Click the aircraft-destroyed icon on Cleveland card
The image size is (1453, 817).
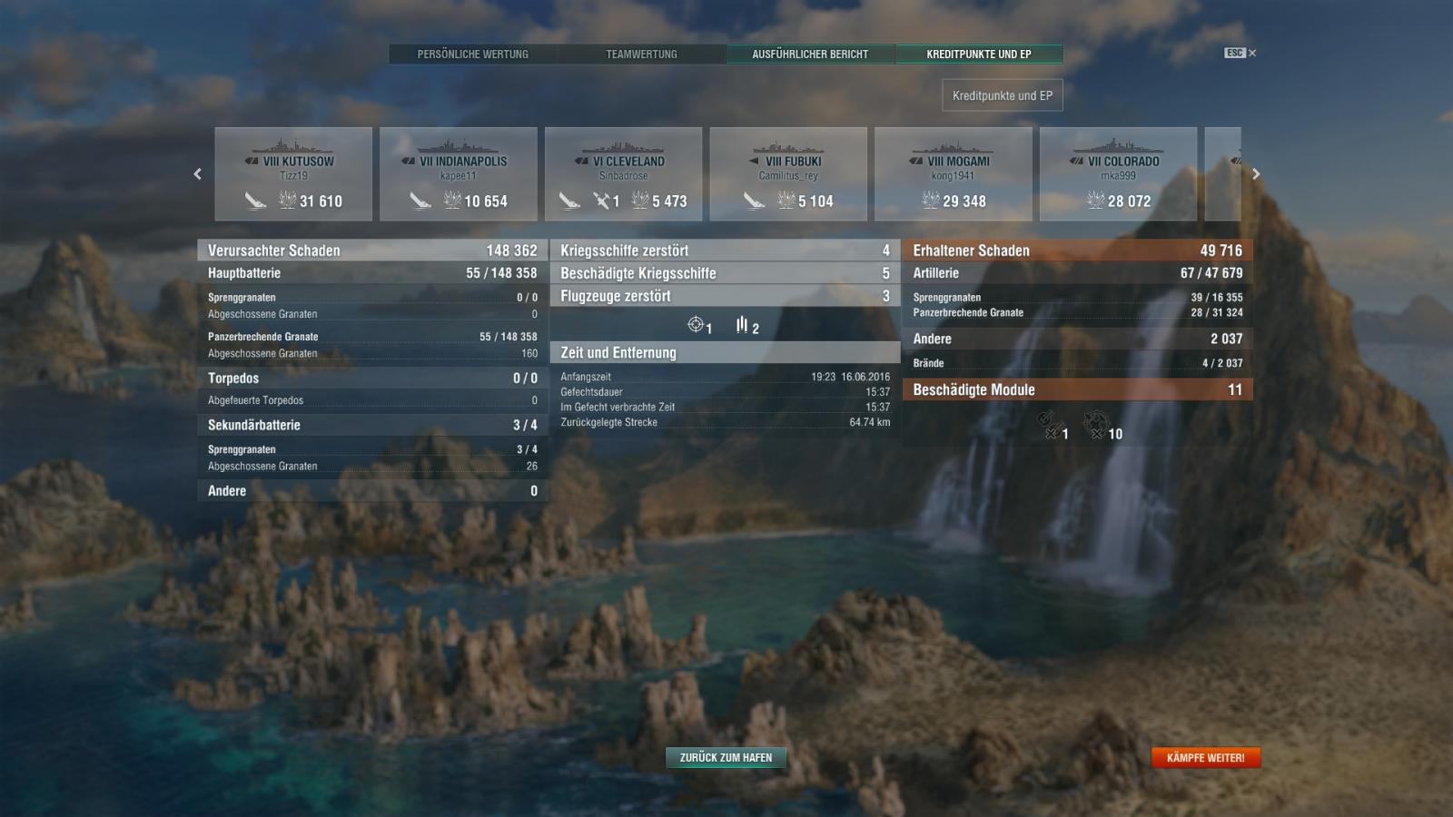[601, 201]
